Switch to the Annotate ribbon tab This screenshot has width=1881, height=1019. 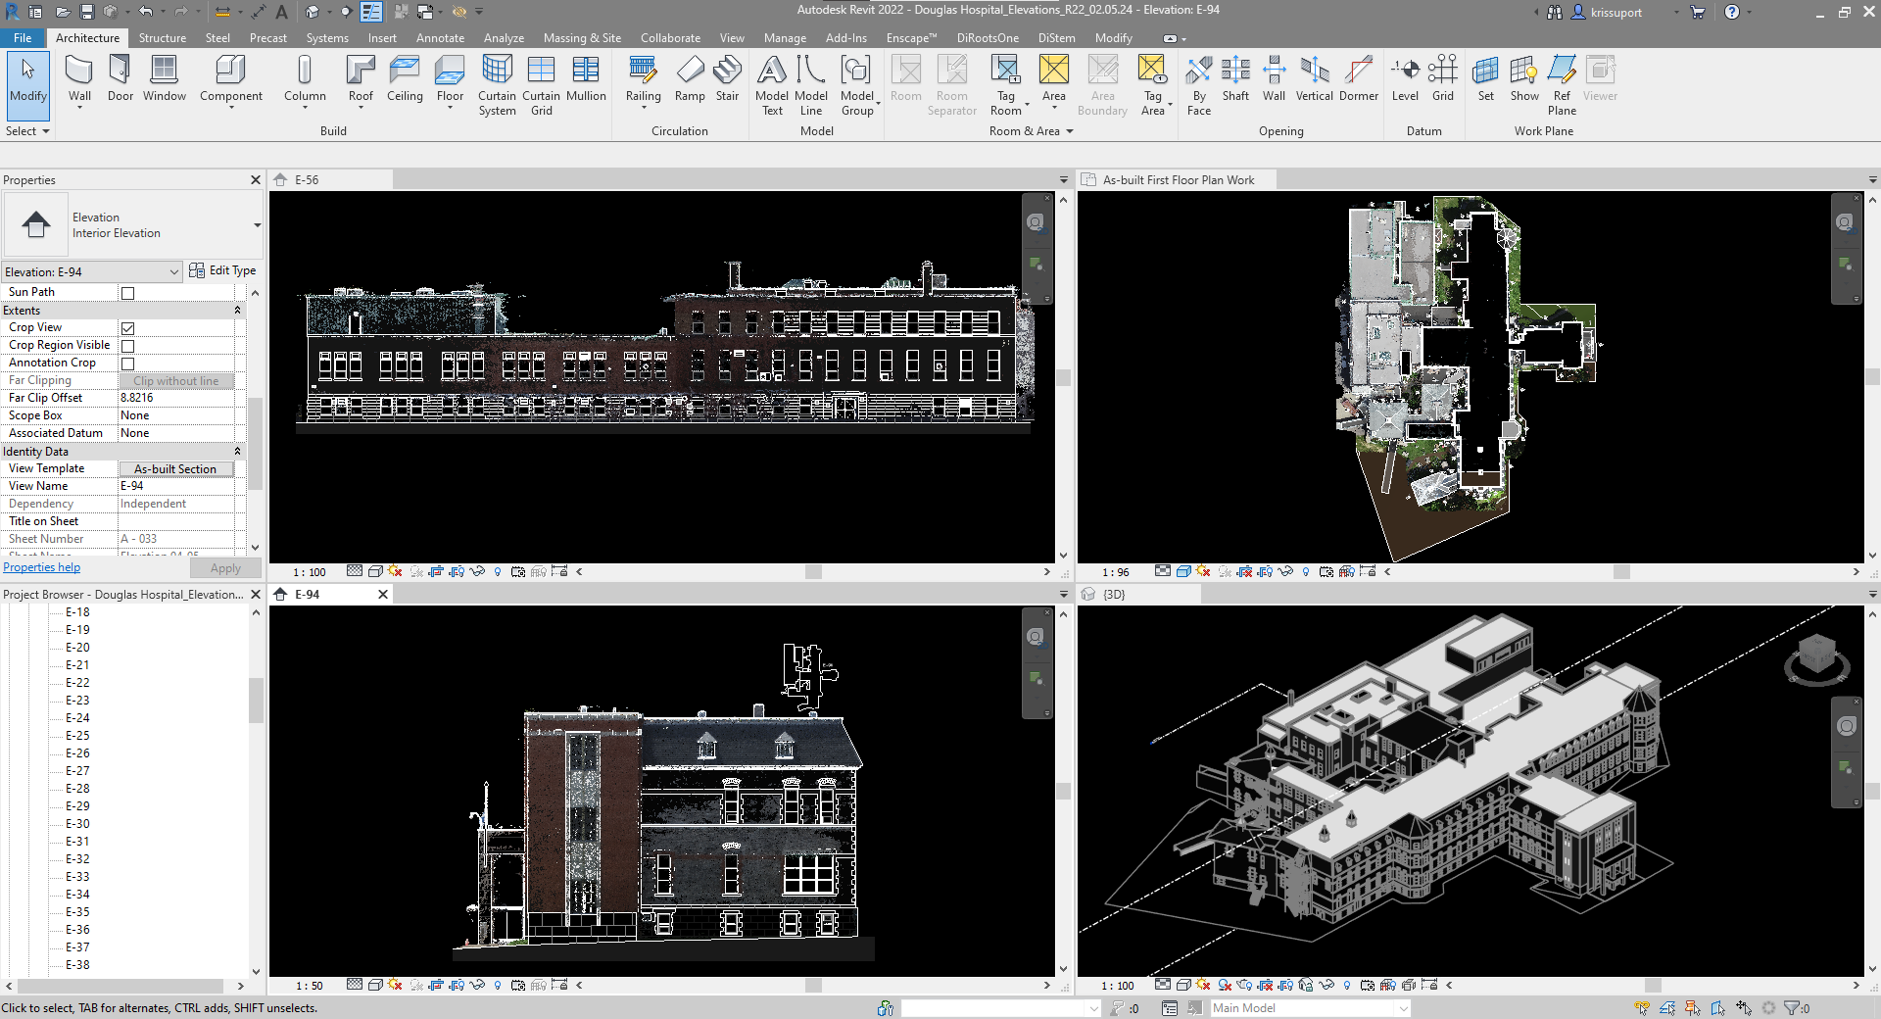440,38
